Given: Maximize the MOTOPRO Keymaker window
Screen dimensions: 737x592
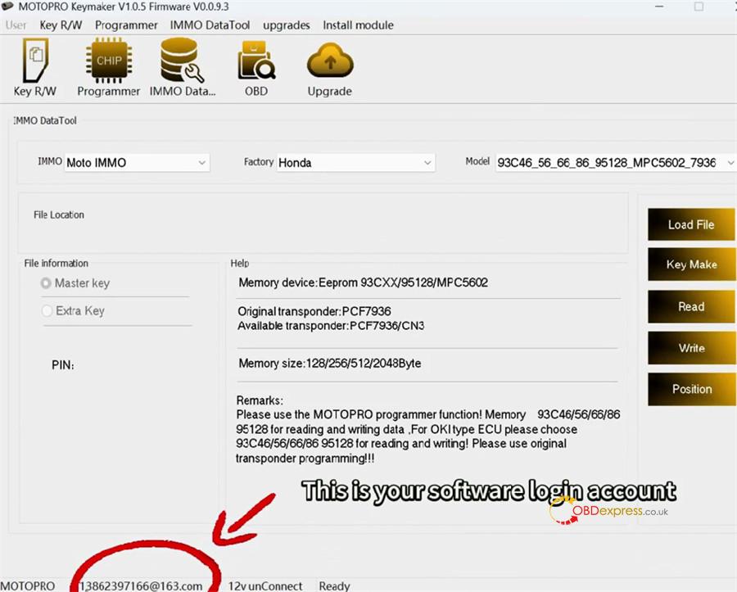Looking at the screenshot, I should pyautogui.click(x=699, y=7).
